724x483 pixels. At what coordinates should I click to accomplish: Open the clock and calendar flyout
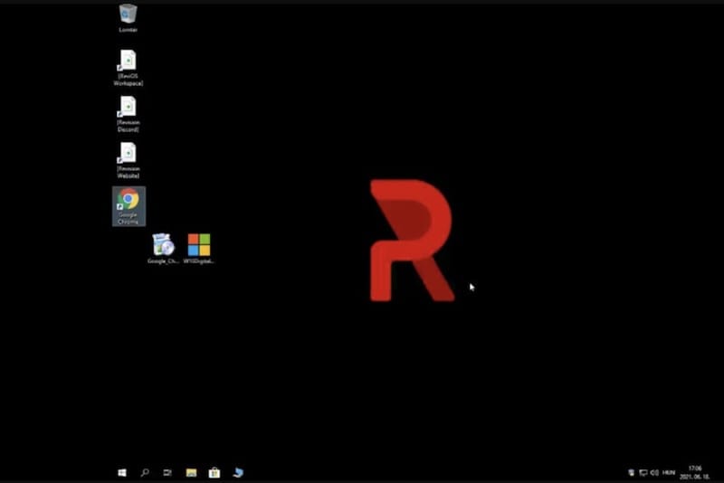(x=694, y=472)
